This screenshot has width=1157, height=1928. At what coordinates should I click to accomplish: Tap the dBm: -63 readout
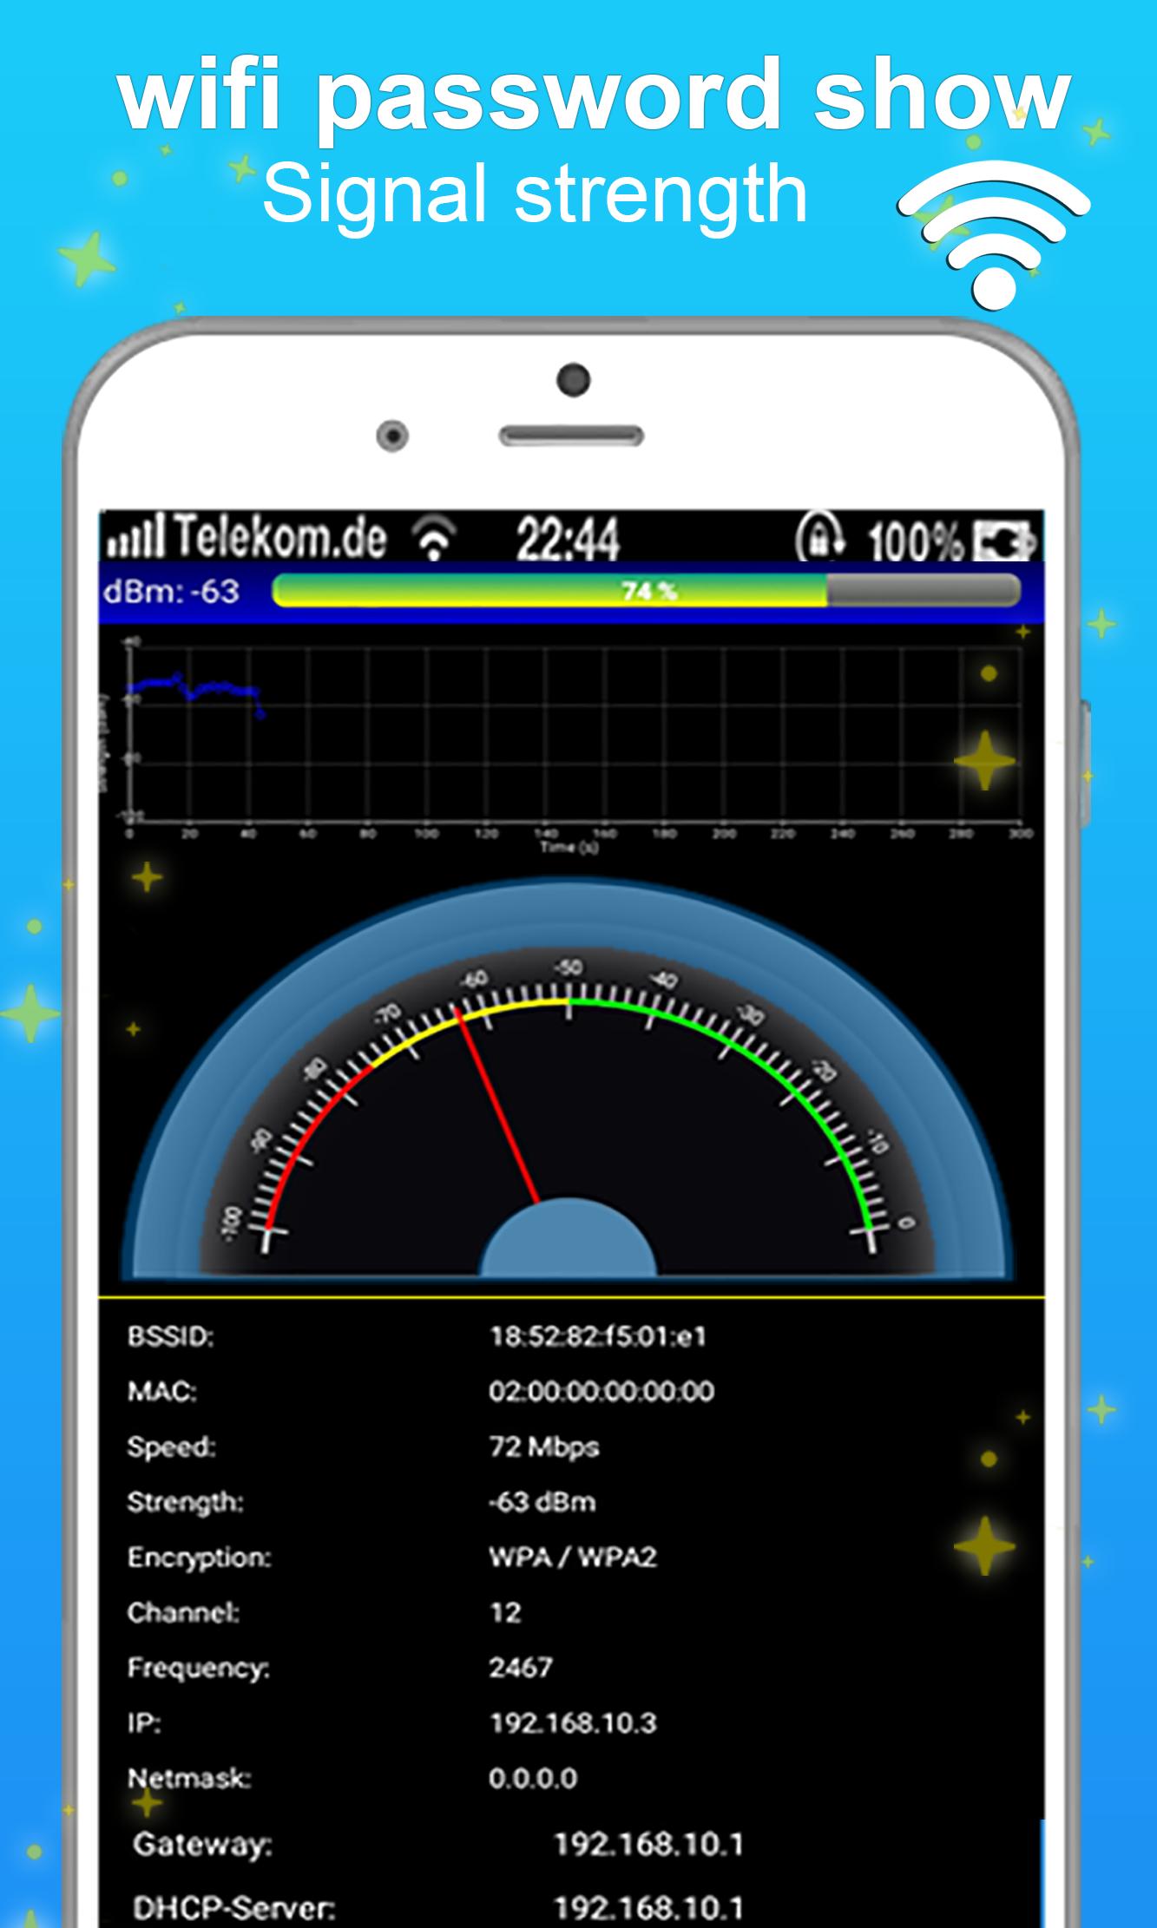click(x=171, y=591)
